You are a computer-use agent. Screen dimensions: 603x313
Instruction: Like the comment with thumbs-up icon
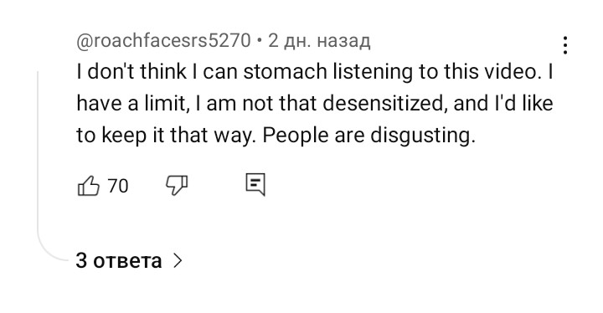89,186
